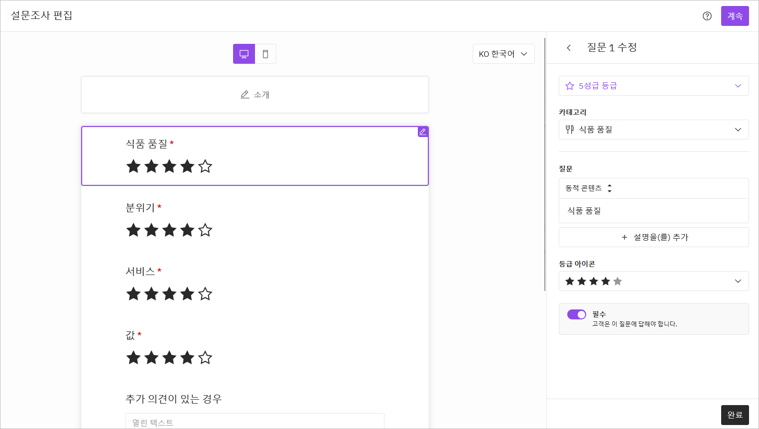This screenshot has width=759, height=429.
Task: Select fifth star under 분위기
Action: coord(205,230)
